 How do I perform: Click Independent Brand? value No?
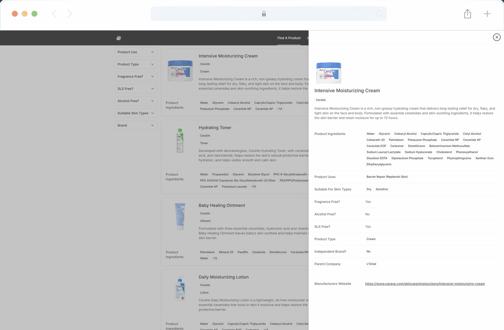369,252
